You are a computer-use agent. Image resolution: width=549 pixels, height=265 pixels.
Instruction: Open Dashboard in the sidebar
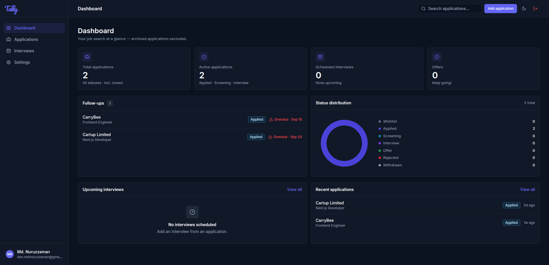(34, 28)
